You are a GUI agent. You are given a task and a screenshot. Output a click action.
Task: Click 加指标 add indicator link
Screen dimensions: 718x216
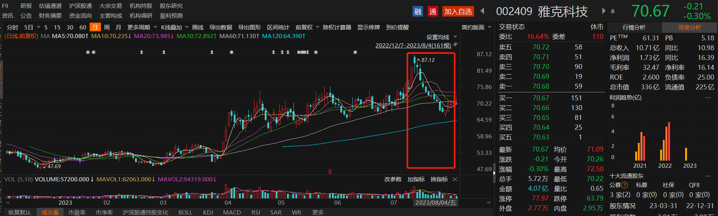point(416,179)
